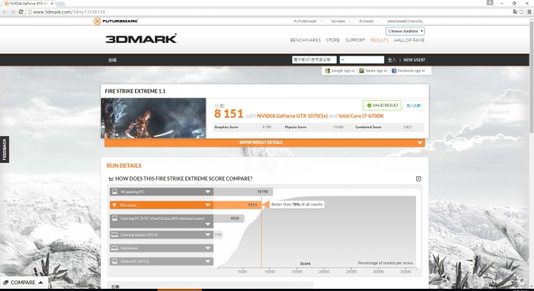This screenshot has width=534, height=291.
Task: Click the browser forward arrow
Action: coord(13,12)
